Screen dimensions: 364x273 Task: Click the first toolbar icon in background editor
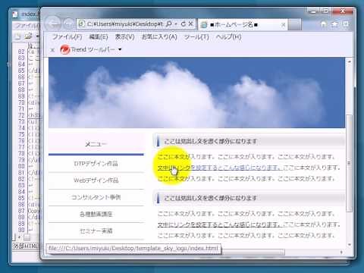pos(17,37)
